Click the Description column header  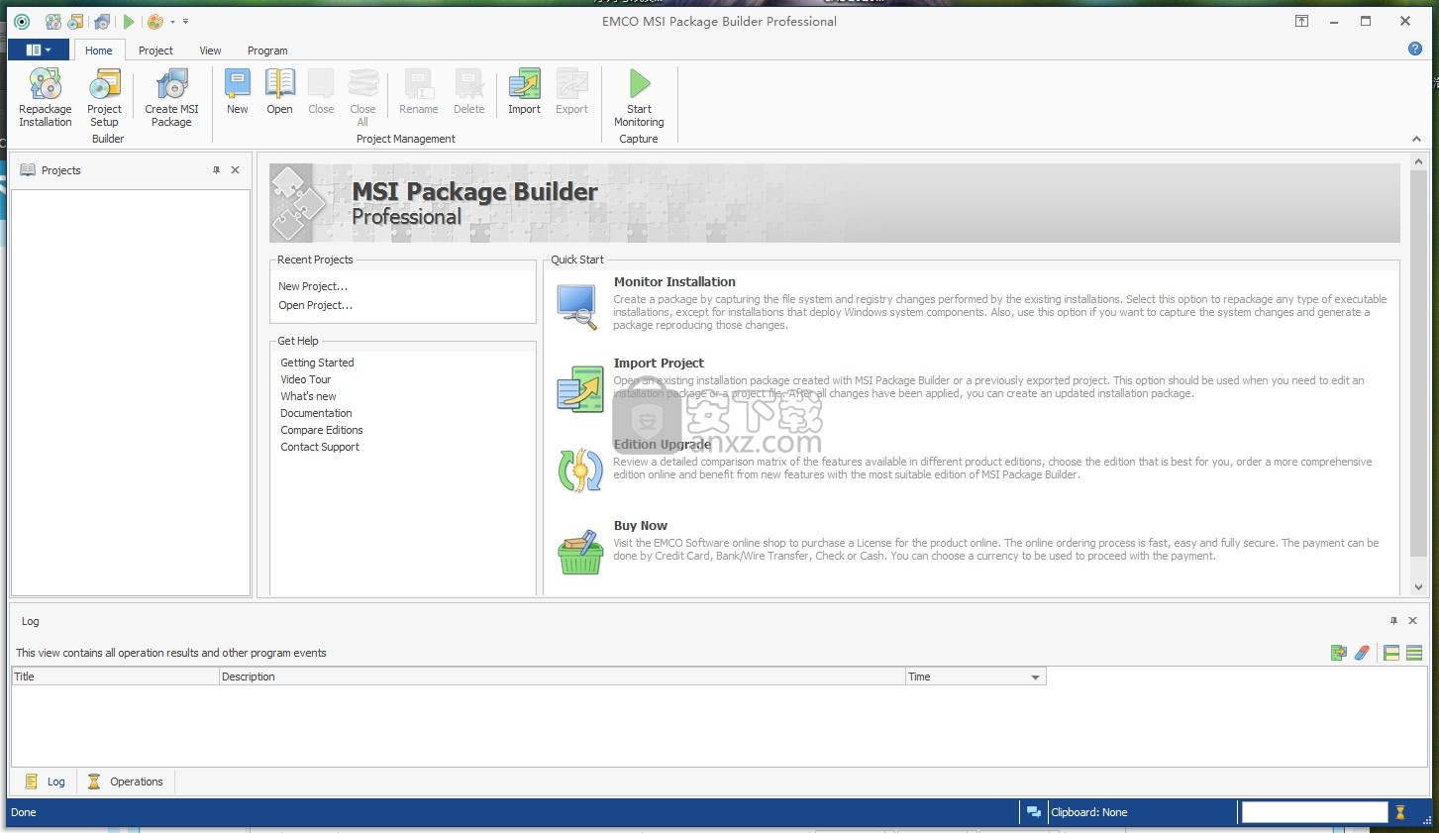[x=562, y=677]
